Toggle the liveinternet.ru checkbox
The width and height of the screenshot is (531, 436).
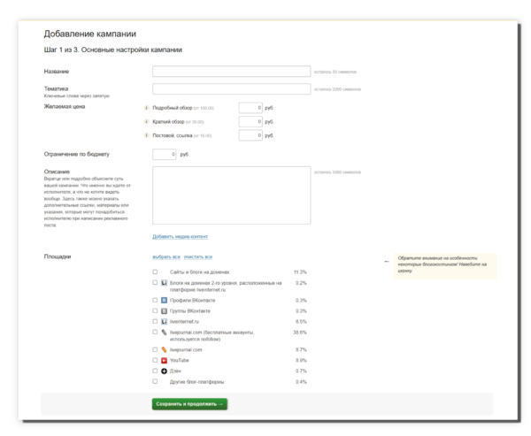point(155,321)
